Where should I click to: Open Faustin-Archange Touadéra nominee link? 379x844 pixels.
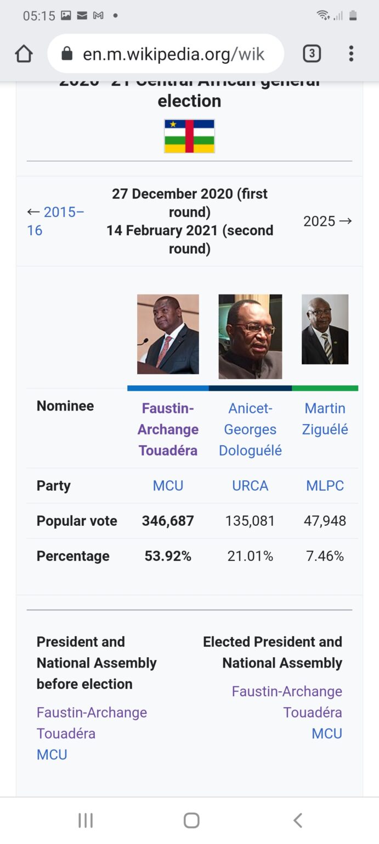point(168,429)
